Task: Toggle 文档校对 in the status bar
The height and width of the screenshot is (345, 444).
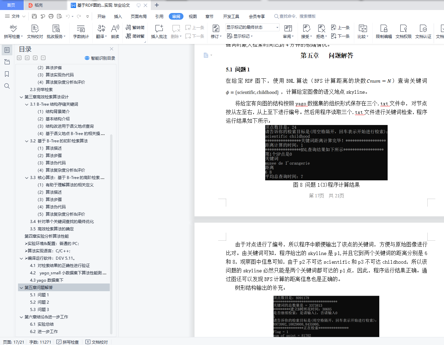Action: pyautogui.click(x=97, y=342)
